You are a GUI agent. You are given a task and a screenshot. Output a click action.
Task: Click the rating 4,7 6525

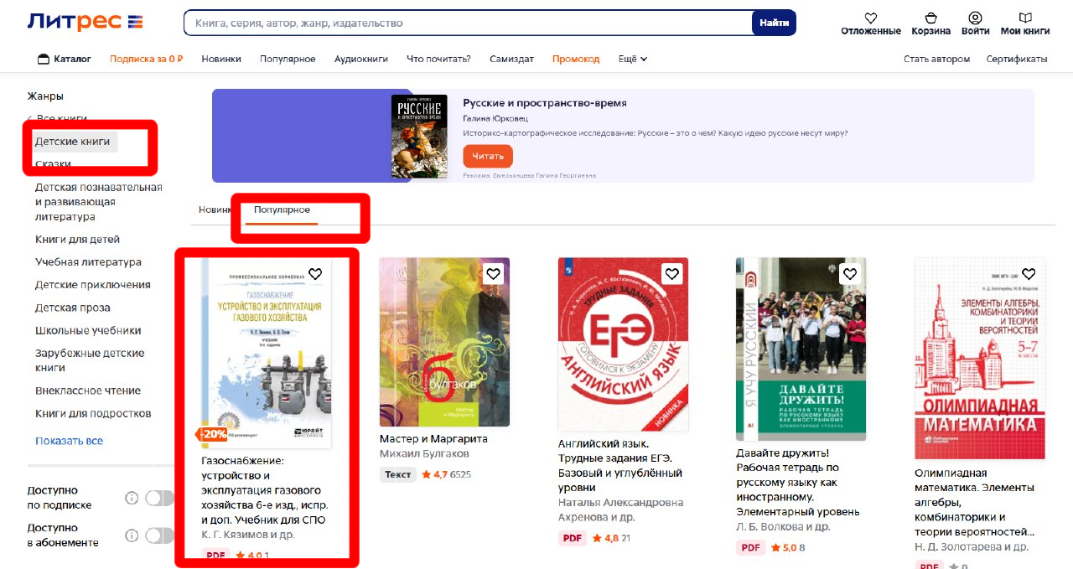pos(447,474)
